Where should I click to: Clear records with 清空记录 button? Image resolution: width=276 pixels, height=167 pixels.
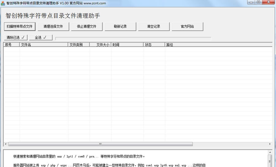(154, 27)
